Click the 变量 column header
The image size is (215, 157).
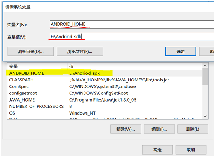(37, 66)
